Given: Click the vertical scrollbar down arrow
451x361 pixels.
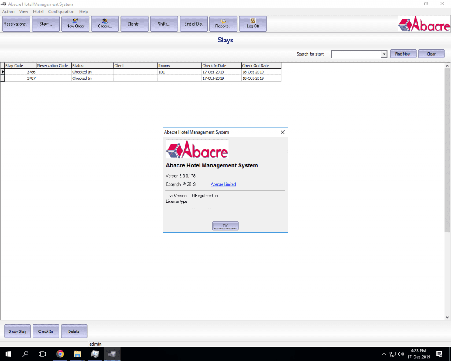Looking at the screenshot, I should [447, 317].
